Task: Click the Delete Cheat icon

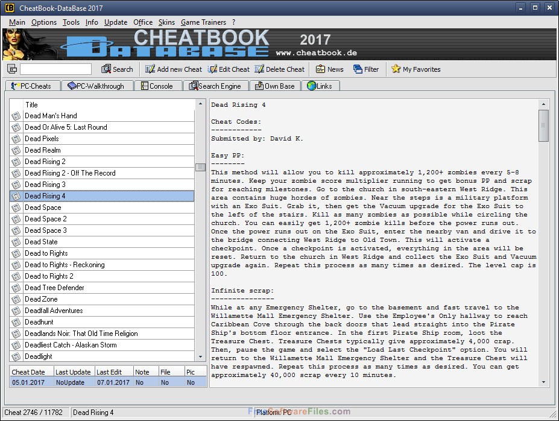Action: pos(259,69)
